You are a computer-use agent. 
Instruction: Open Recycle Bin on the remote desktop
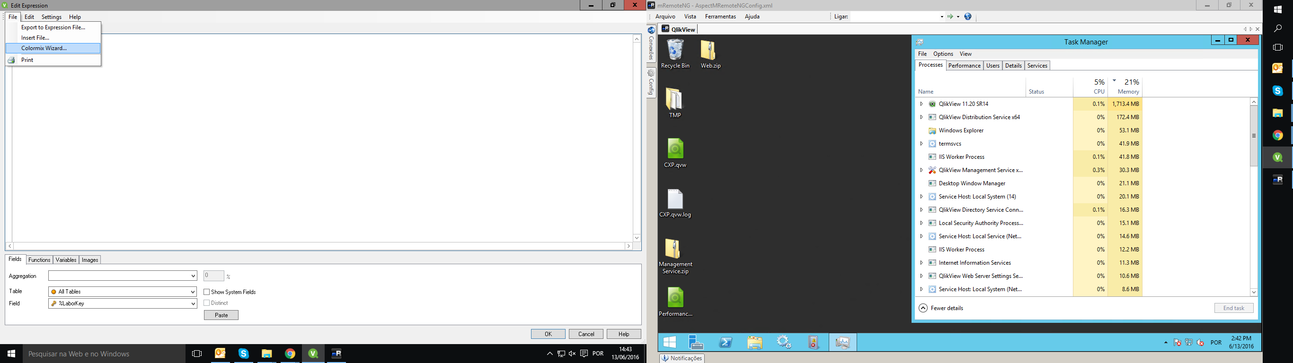click(675, 54)
